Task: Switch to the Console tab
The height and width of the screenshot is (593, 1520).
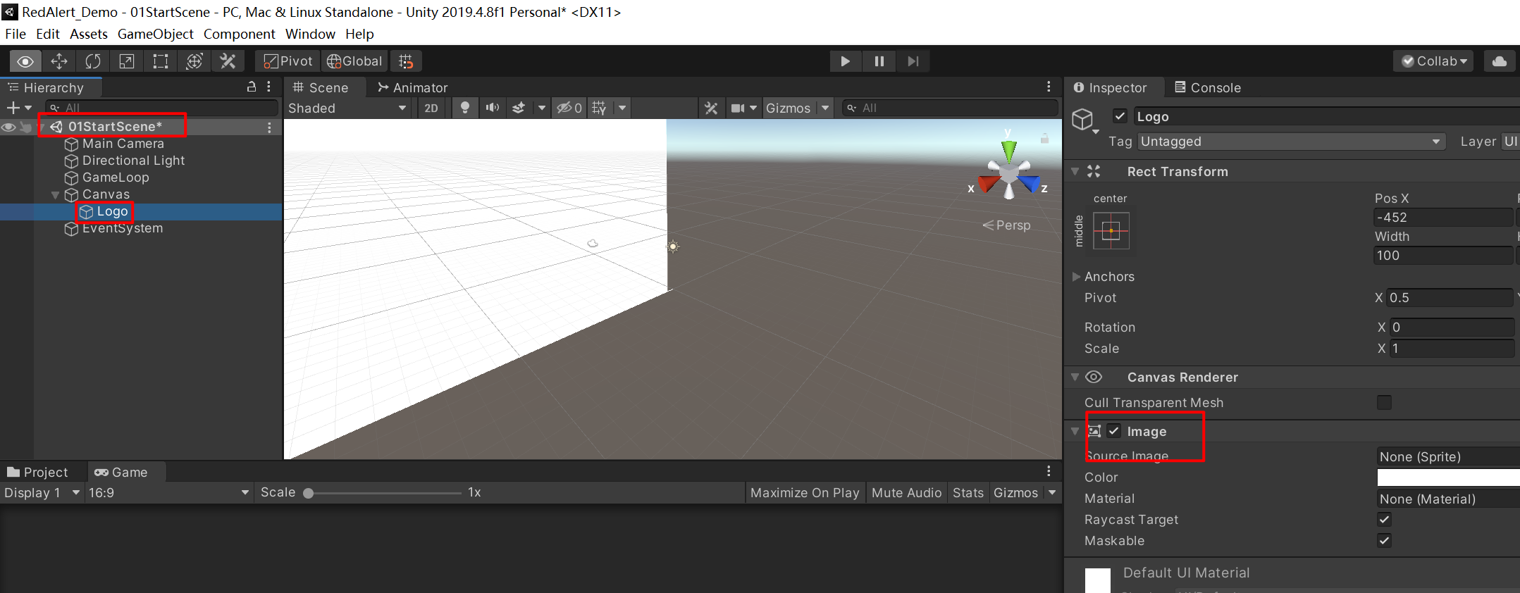Action: pyautogui.click(x=1208, y=87)
